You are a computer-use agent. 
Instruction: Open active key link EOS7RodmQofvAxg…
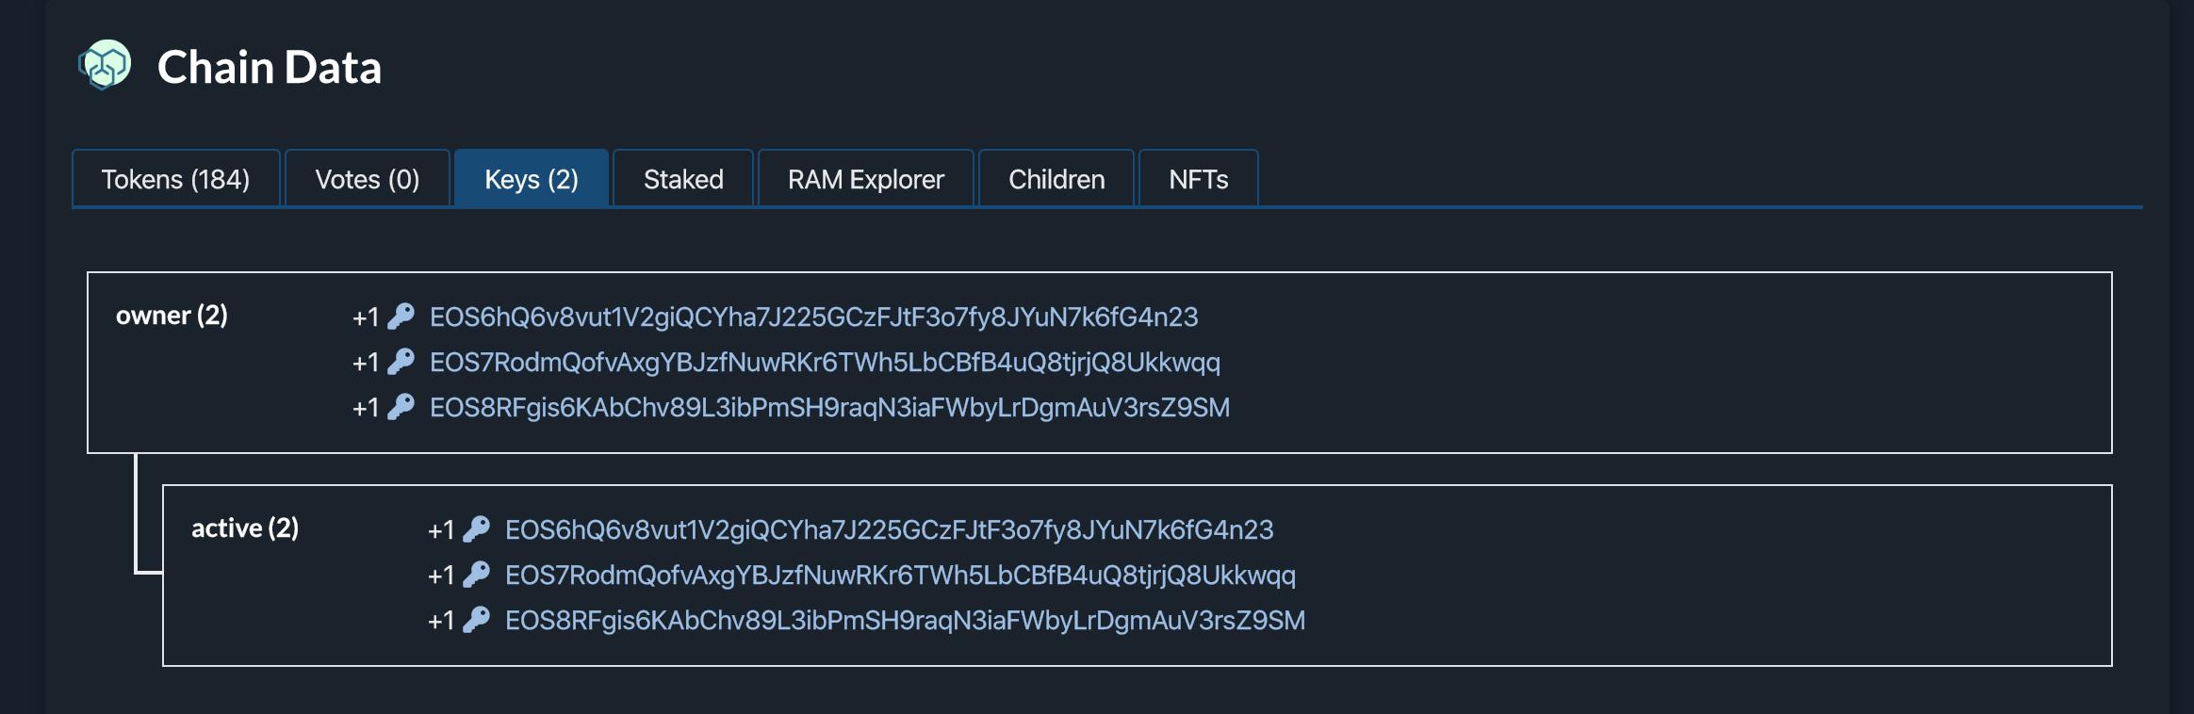900,575
